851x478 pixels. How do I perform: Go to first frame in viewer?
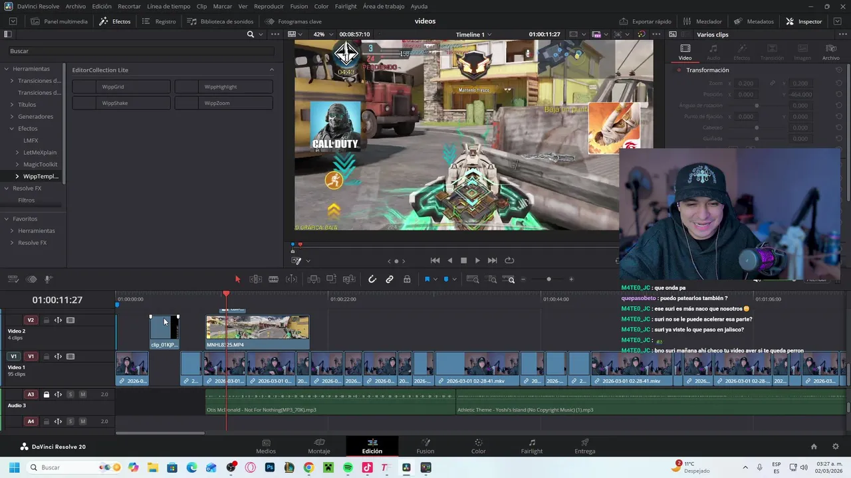coord(435,260)
